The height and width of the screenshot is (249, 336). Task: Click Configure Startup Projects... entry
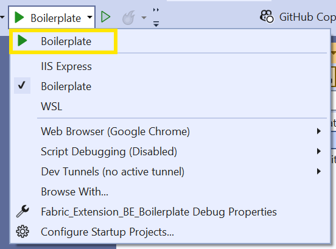point(107,232)
